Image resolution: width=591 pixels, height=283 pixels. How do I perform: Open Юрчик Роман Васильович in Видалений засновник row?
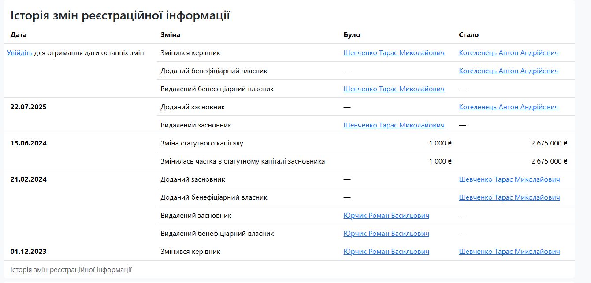click(386, 216)
